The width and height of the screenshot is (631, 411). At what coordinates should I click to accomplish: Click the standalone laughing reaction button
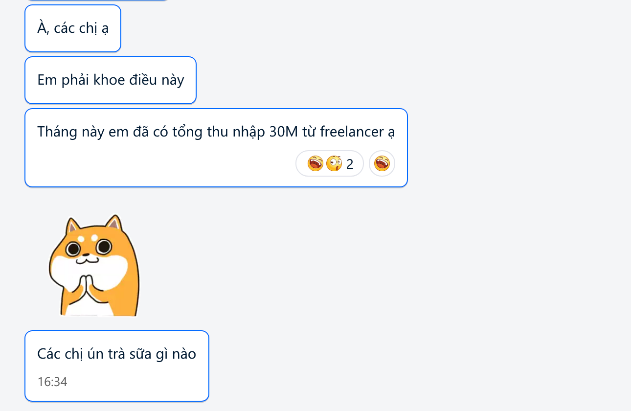tap(382, 163)
